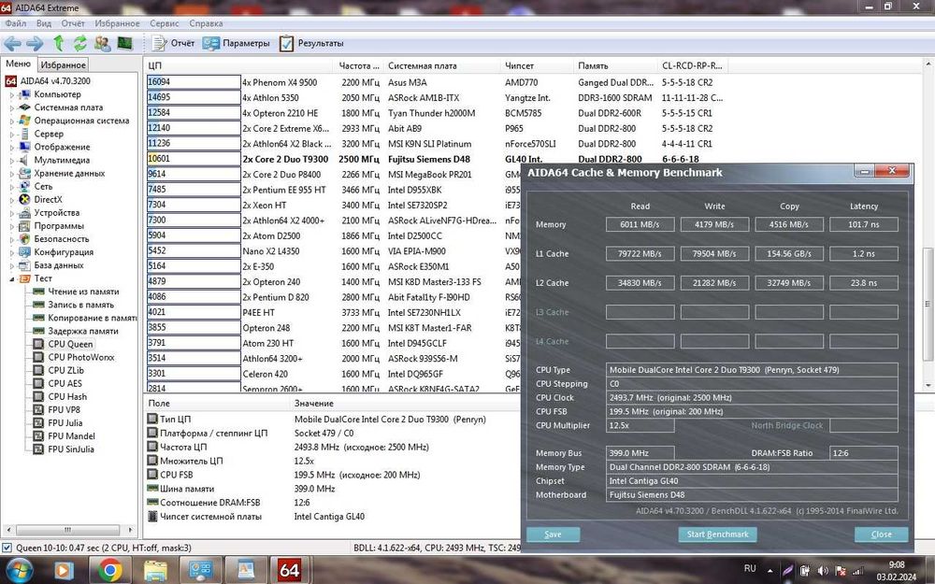Select the CPU Queen test
Viewport: 935px width, 584px height.
tap(70, 344)
